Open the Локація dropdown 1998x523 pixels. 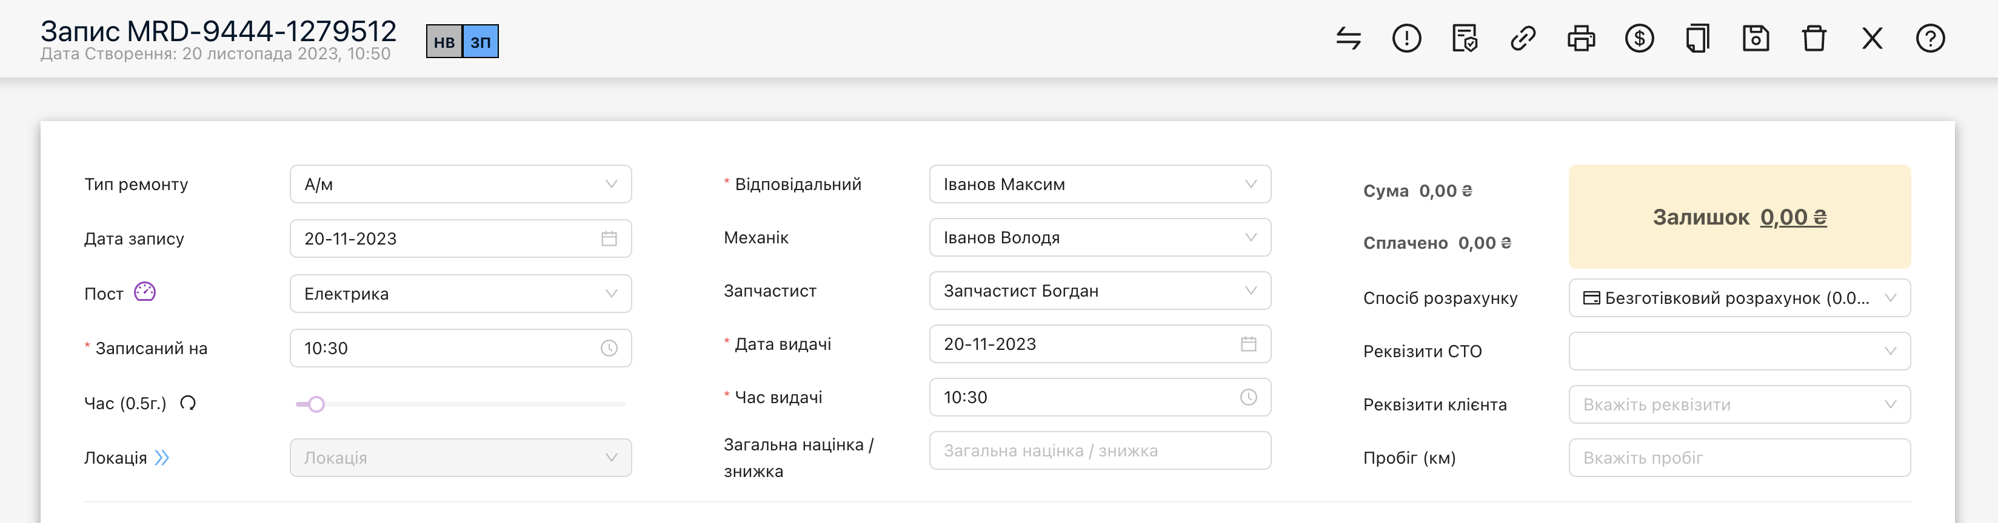pyautogui.click(x=461, y=458)
